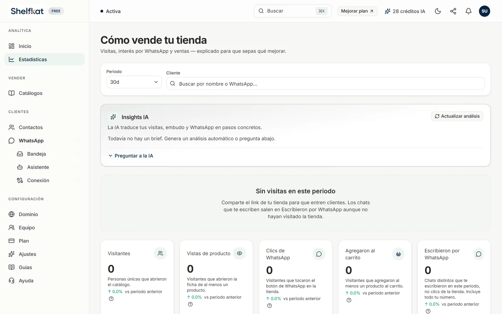
Task: Open Ayuda in sidebar
Action: pyautogui.click(x=45, y=281)
